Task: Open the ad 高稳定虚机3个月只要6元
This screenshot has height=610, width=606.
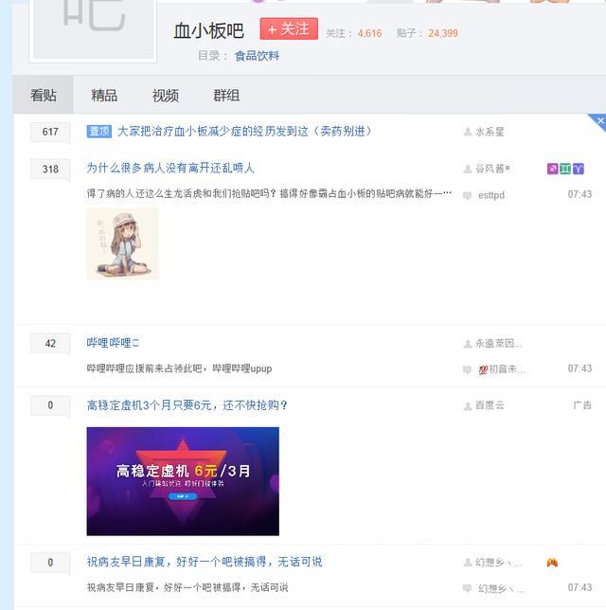Action: [187, 405]
